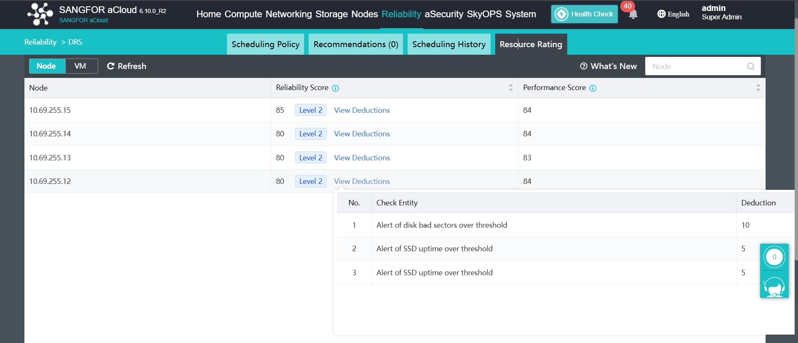Open the notifications bell icon

click(x=633, y=15)
